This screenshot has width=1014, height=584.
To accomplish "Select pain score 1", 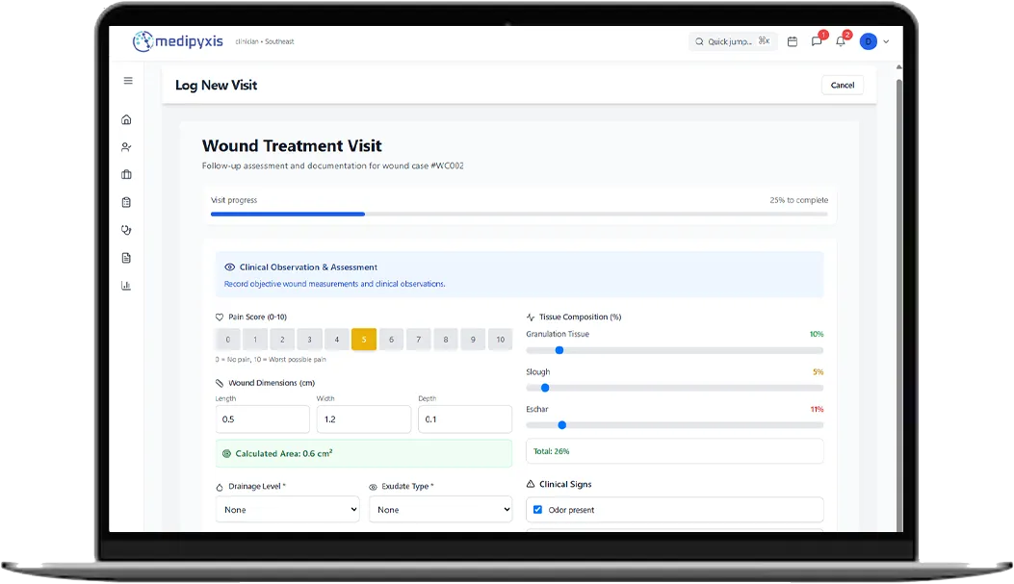I will click(255, 340).
